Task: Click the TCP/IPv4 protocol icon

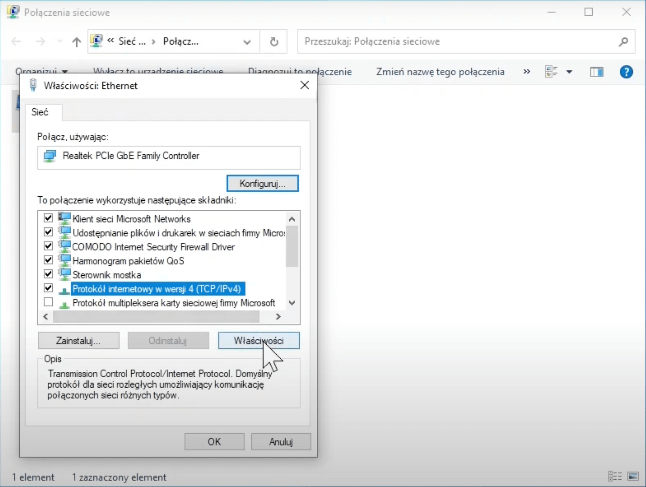Action: coord(64,290)
